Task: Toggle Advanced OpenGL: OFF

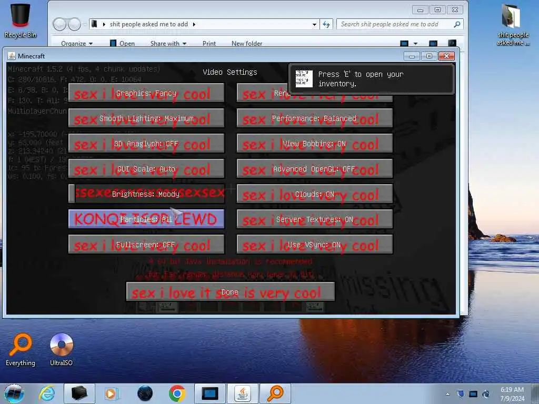Action: click(315, 169)
